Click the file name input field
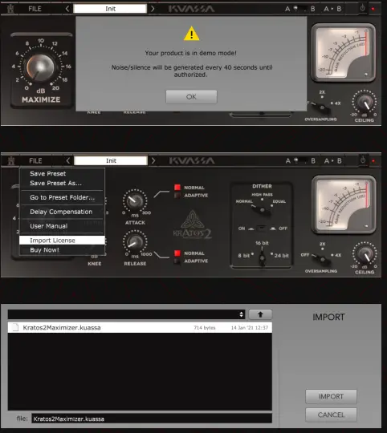Image resolution: width=387 pixels, height=433 pixels. pos(152,419)
